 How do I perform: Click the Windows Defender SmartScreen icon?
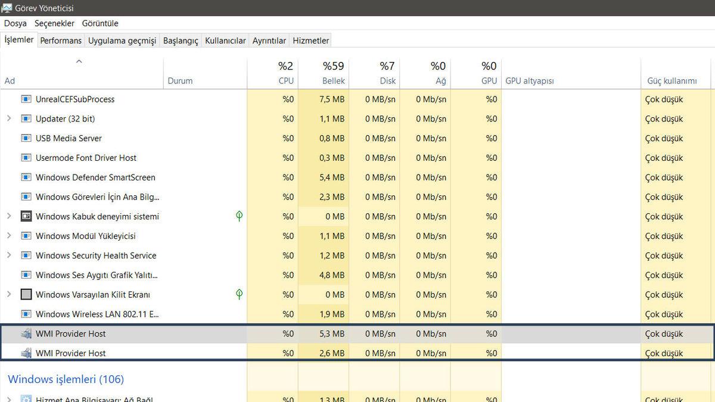(26, 177)
